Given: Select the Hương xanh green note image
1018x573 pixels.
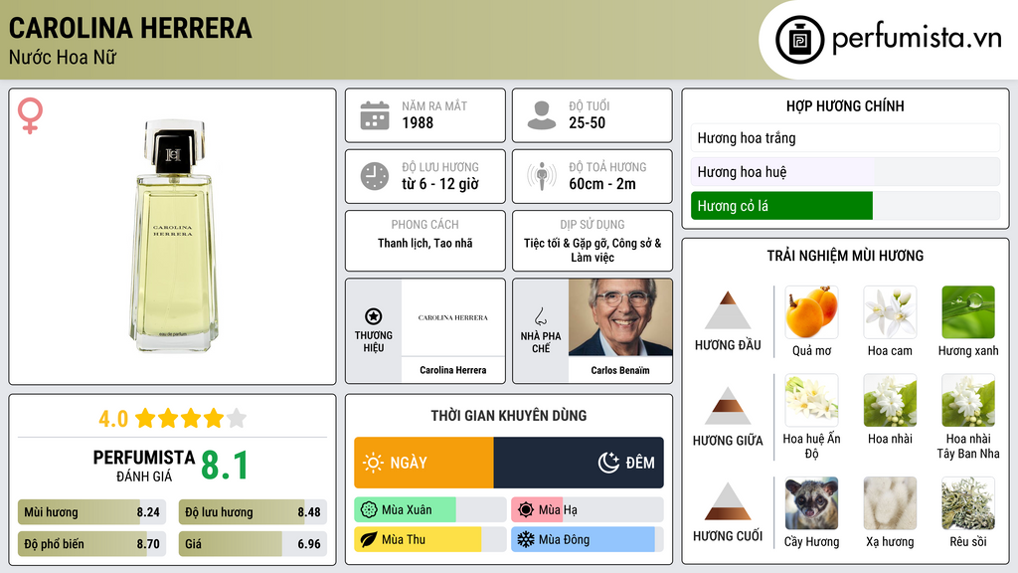Looking at the screenshot, I should pos(968,312).
